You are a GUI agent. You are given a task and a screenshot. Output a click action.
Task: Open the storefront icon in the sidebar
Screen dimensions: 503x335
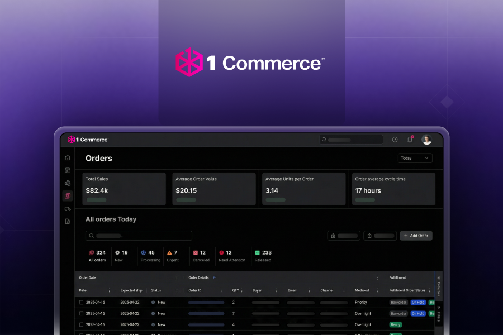pos(68,170)
